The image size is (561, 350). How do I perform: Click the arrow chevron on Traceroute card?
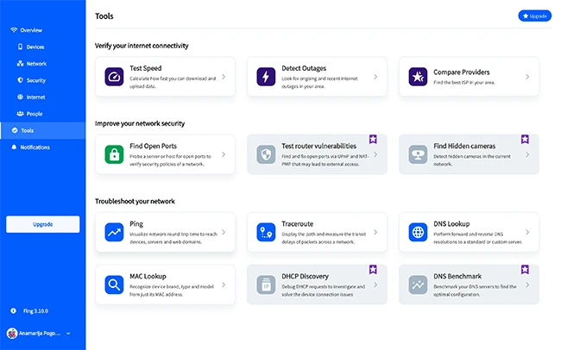[x=375, y=232]
